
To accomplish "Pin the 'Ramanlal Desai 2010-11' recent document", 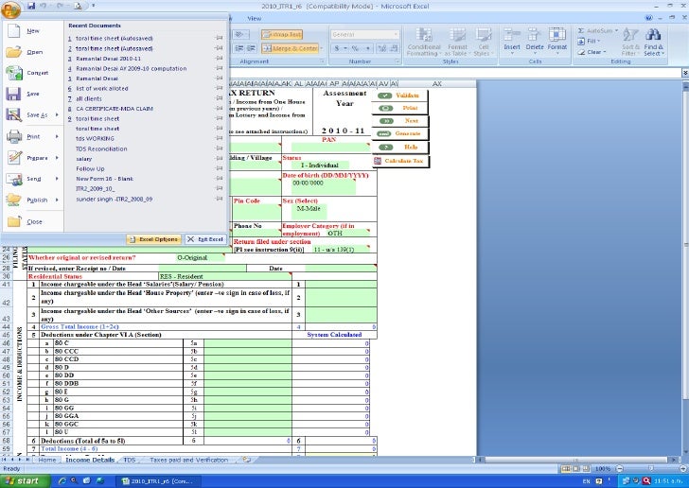I will [220, 59].
